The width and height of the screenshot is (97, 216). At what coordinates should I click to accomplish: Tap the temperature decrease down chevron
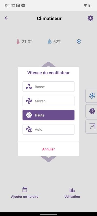click(48, 159)
